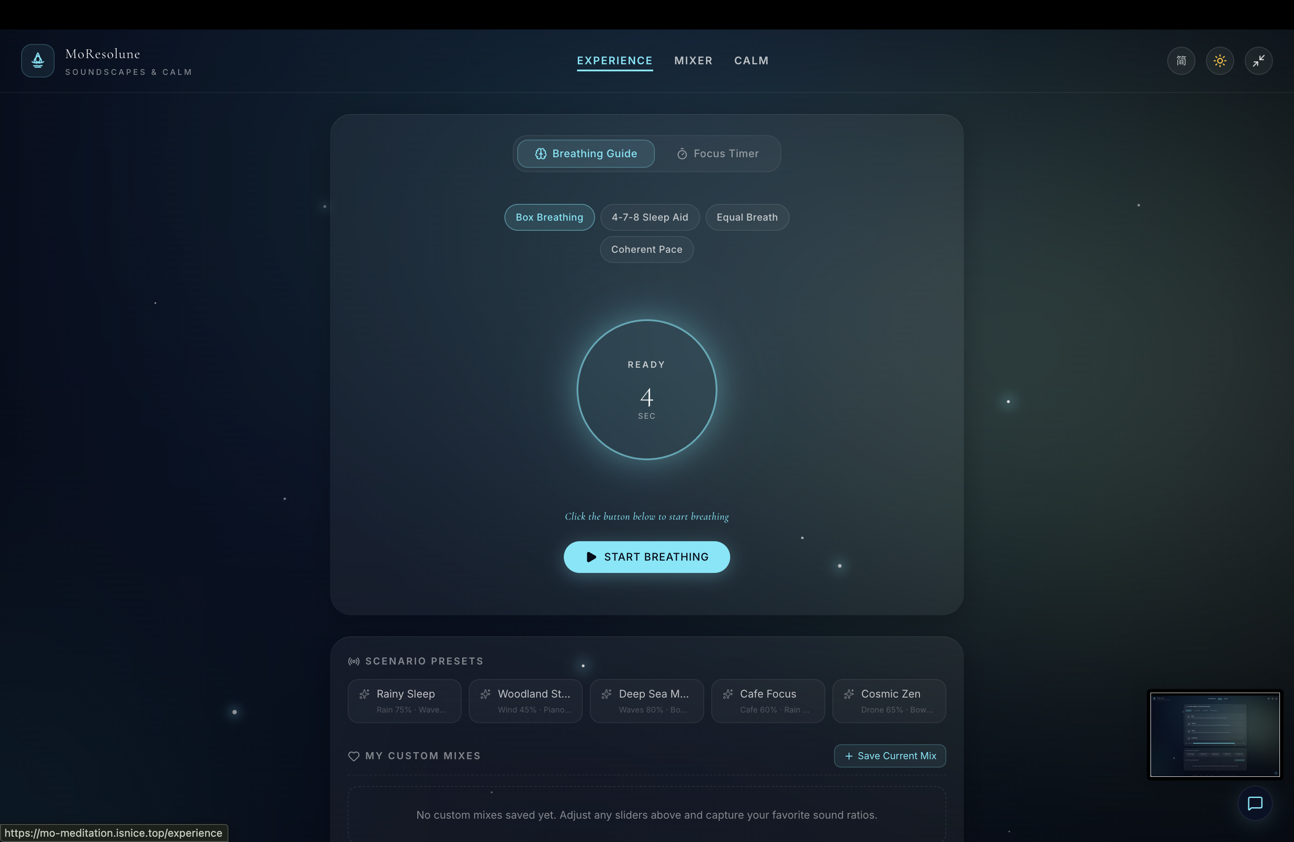This screenshot has width=1294, height=842.
Task: Click the SOUNDSCAPES & CALM tagline
Action: [x=129, y=72]
